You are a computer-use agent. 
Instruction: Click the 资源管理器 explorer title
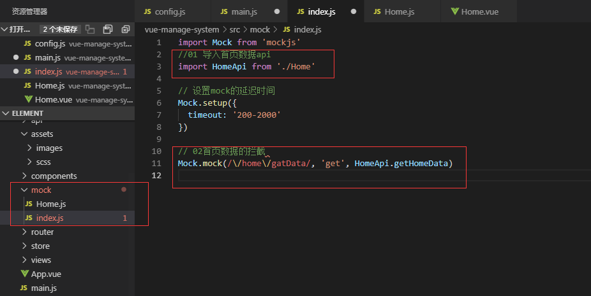(29, 11)
